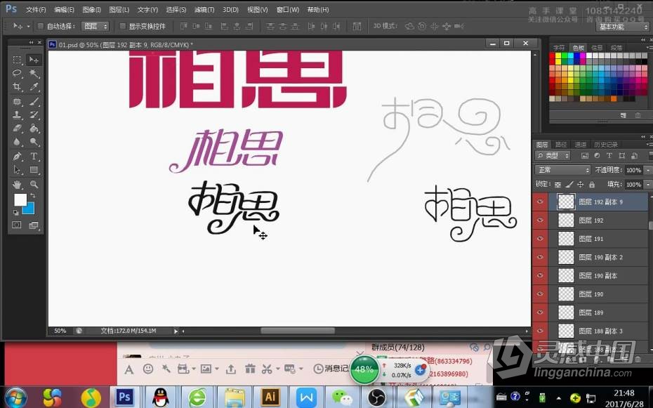
Task: Select the Paint Bucket tool
Action: pyautogui.click(x=34, y=128)
